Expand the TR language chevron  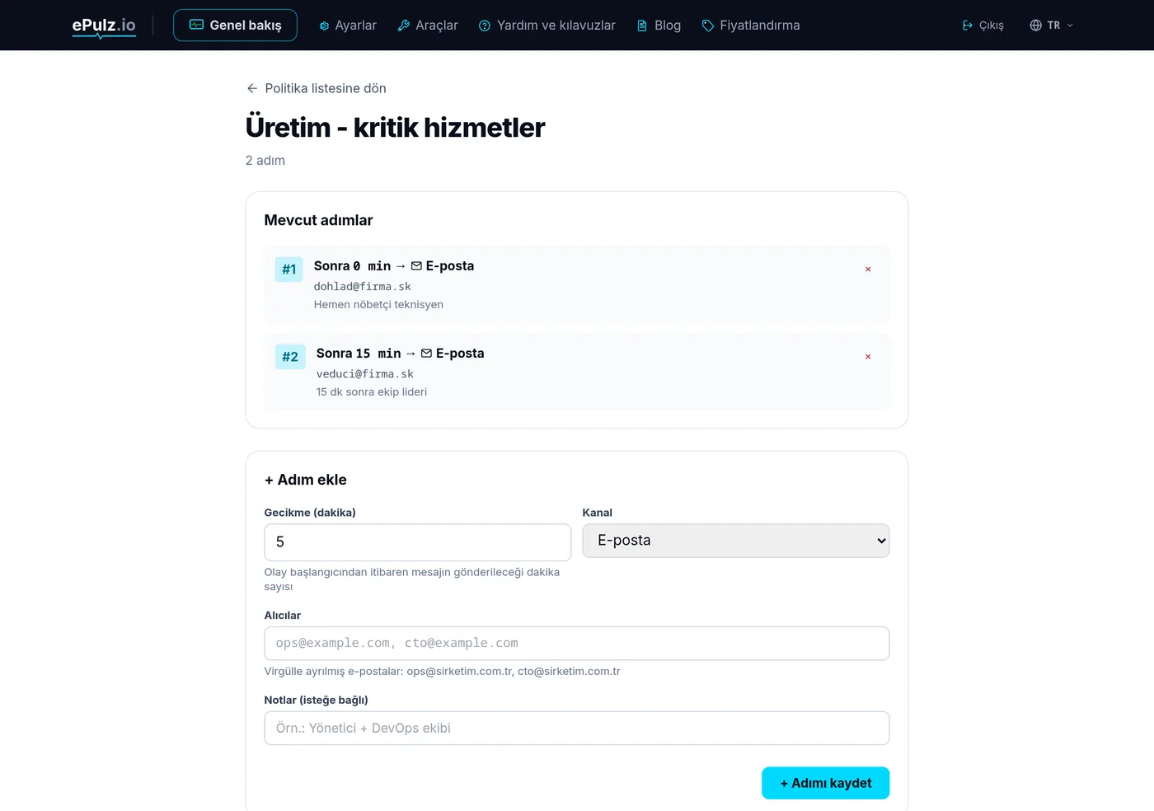click(x=1070, y=26)
